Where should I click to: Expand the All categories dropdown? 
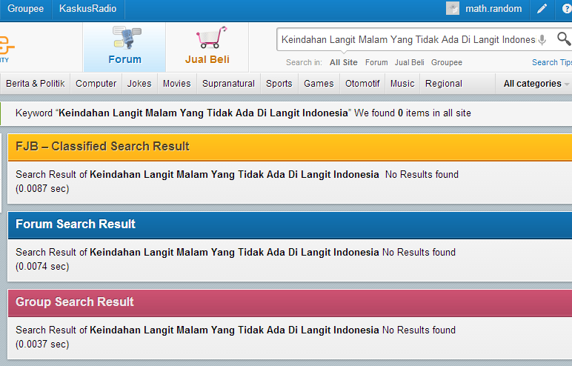[x=535, y=84]
